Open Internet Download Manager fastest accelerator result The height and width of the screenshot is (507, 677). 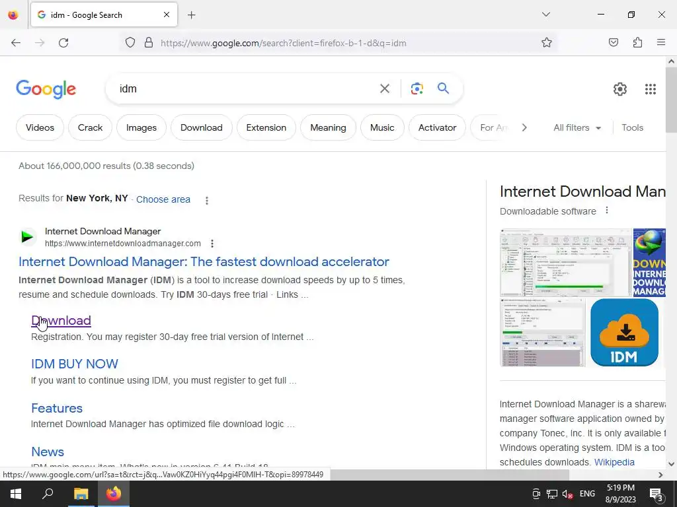tap(204, 261)
